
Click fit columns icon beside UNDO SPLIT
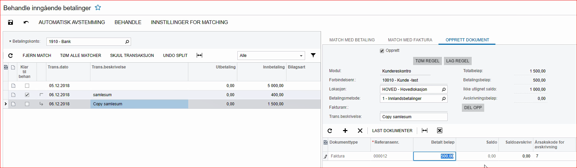click(199, 56)
